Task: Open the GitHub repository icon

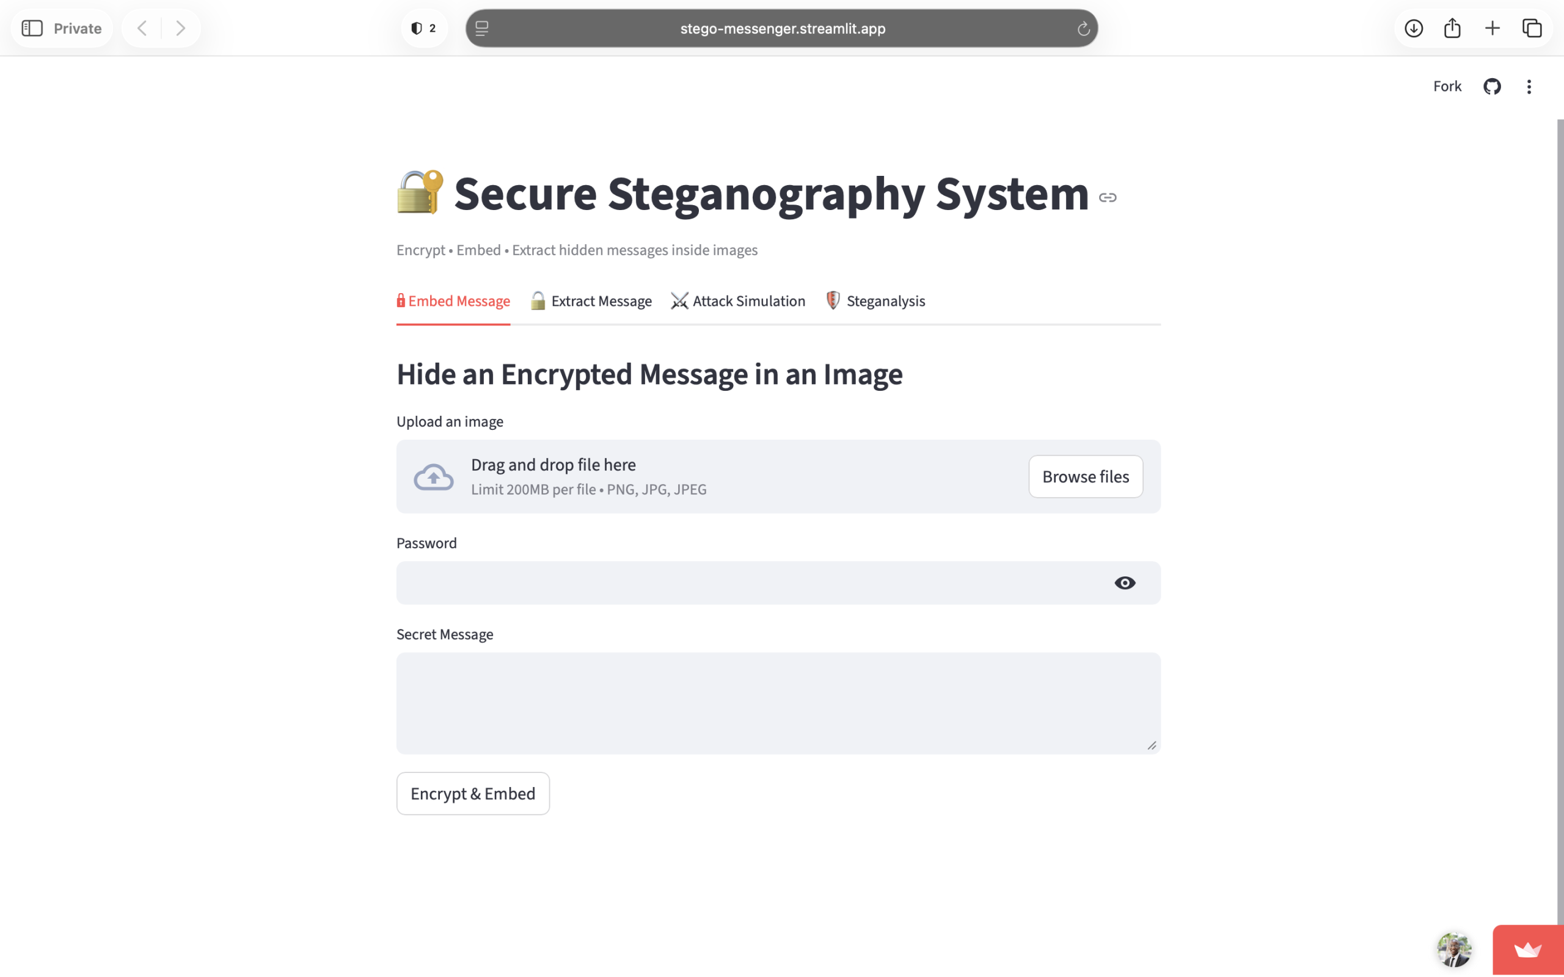Action: 1492,87
